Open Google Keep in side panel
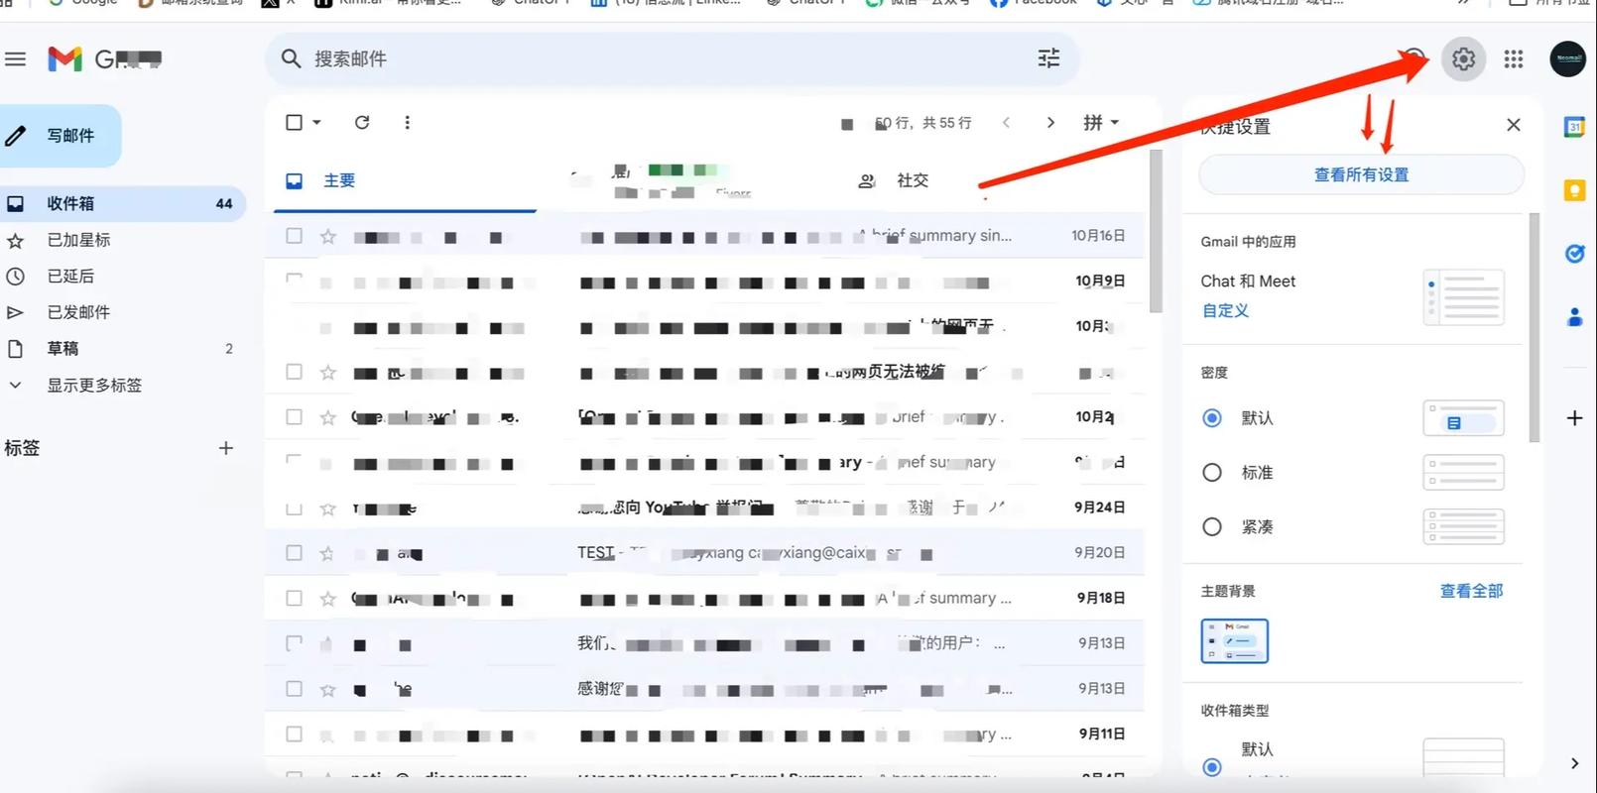 tap(1574, 190)
